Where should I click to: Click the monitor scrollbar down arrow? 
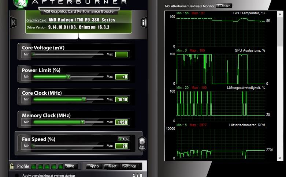coord(280,158)
